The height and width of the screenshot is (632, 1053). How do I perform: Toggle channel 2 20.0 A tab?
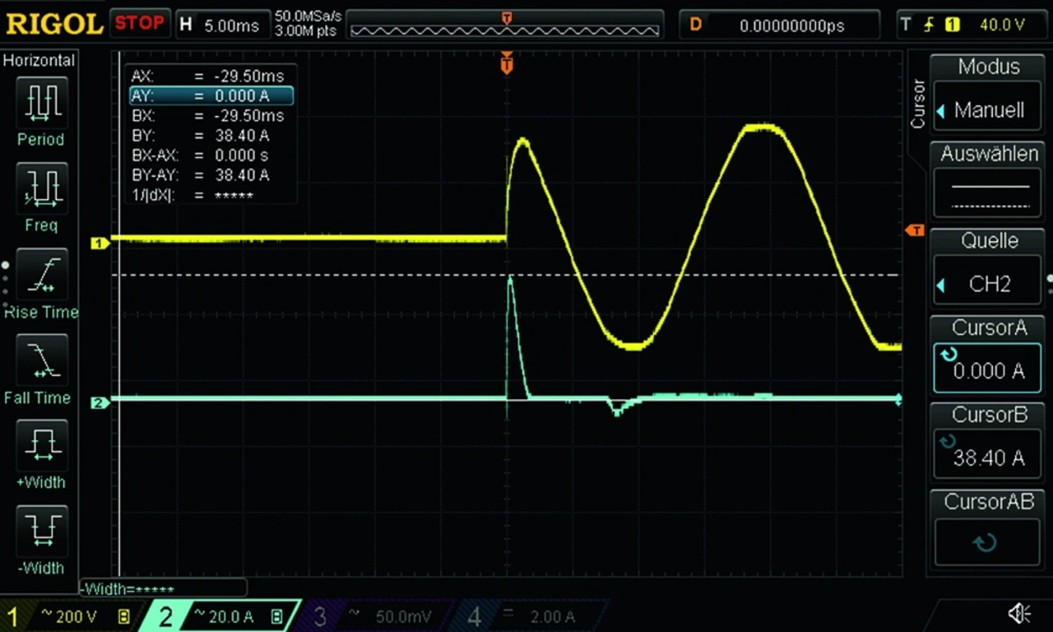(222, 616)
